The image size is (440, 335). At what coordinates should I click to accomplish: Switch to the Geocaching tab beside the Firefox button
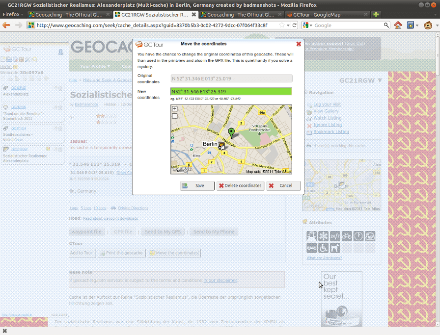(x=70, y=15)
